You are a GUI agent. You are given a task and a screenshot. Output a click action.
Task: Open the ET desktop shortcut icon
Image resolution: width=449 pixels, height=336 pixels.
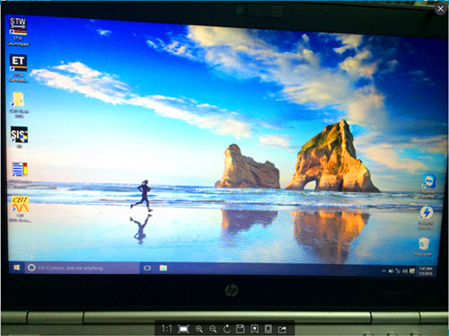tap(18, 68)
